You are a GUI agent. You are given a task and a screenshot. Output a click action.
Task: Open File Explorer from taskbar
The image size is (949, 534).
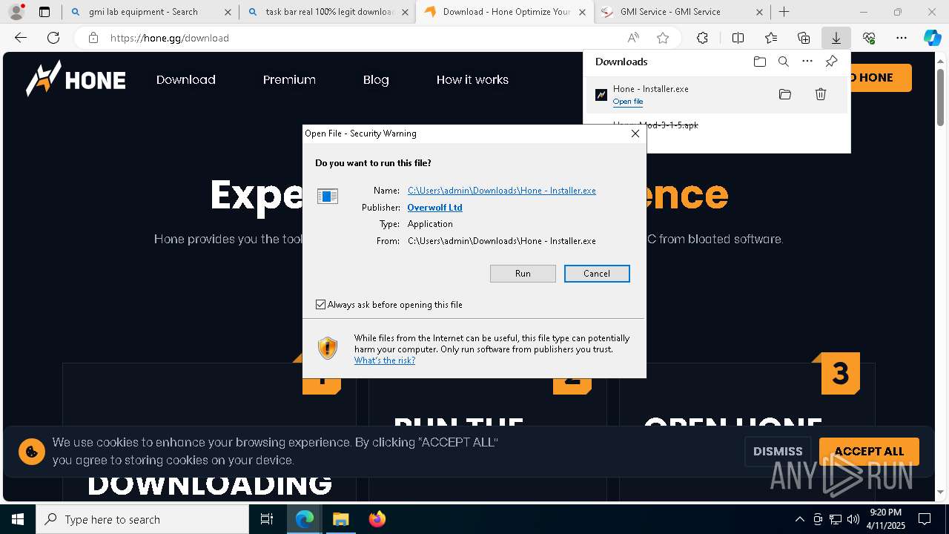coord(340,519)
